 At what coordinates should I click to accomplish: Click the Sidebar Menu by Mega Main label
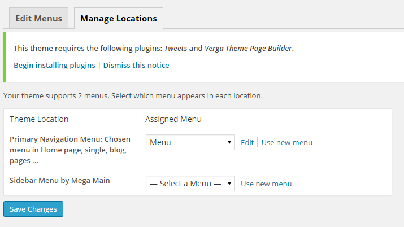(60, 181)
